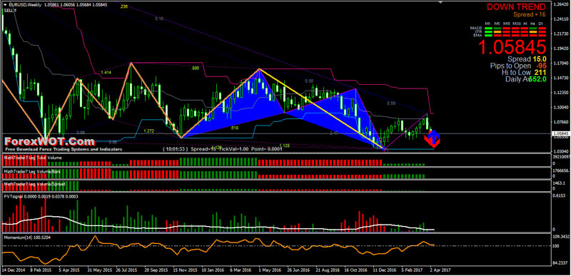Viewport: 571px width, 276px height.
Task: Click the current price tag on the price scale
Action: click(561, 134)
